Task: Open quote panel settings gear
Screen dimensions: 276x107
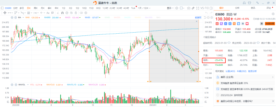Action: pyautogui.click(x=273, y=14)
